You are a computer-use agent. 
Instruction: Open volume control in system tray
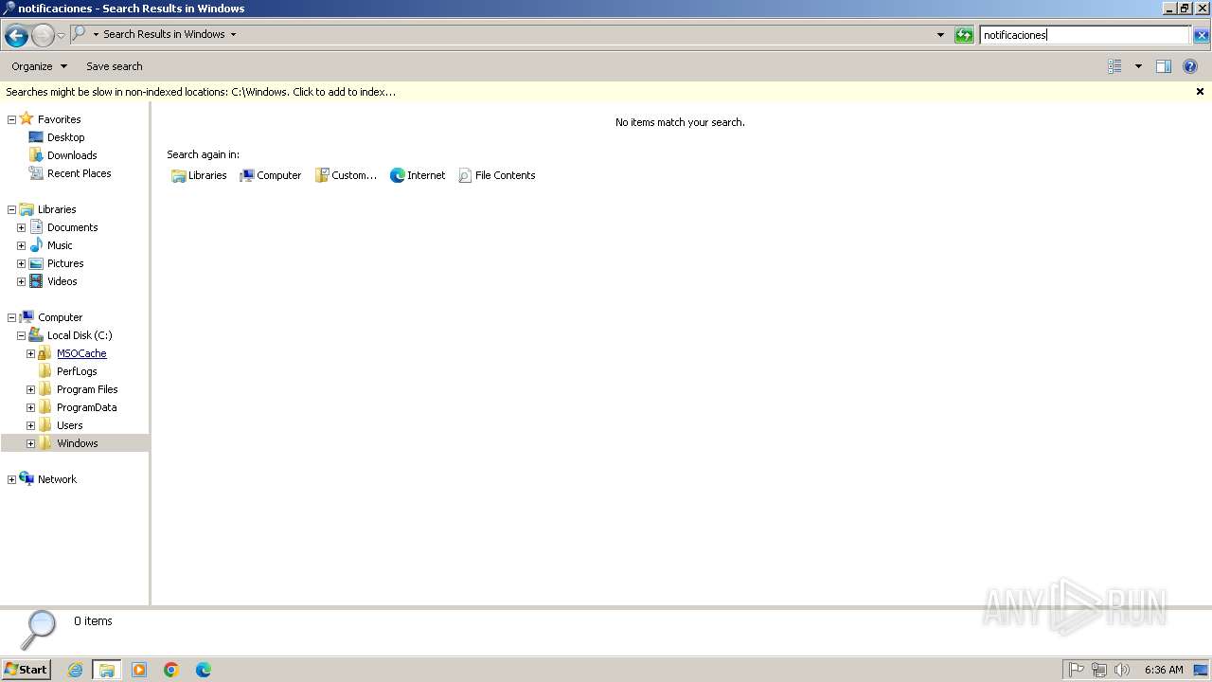(x=1122, y=670)
